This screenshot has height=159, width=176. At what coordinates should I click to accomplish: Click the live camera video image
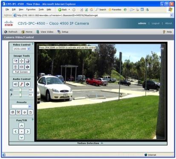(101, 91)
